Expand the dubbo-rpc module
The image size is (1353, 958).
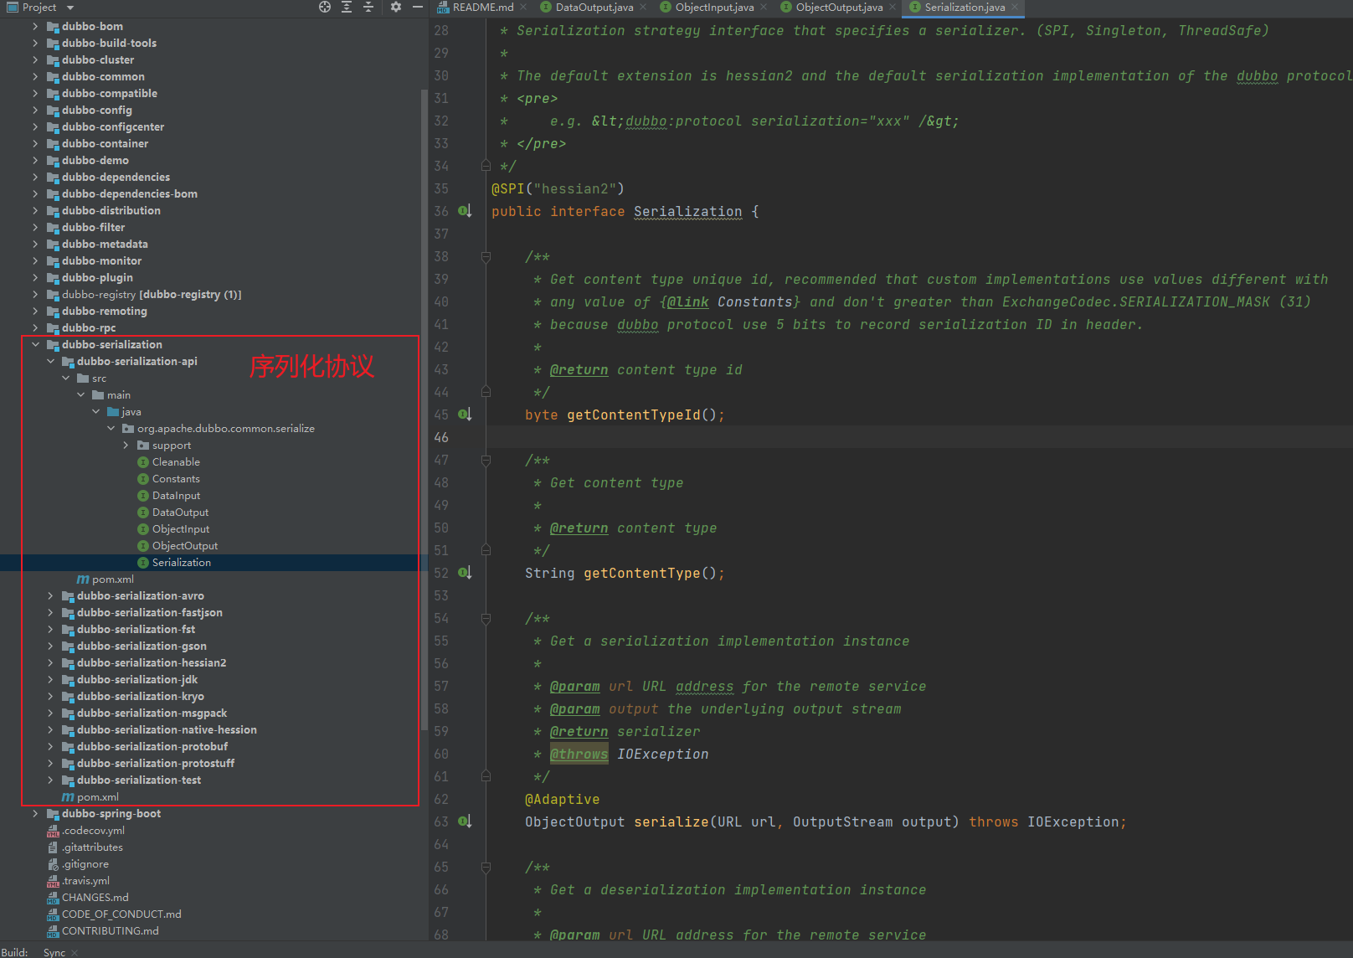[35, 327]
